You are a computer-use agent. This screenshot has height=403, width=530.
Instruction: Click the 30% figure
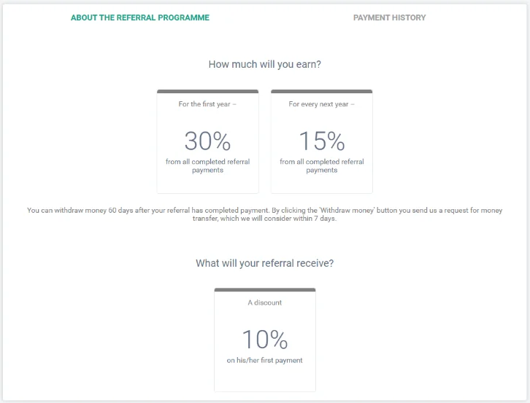207,140
